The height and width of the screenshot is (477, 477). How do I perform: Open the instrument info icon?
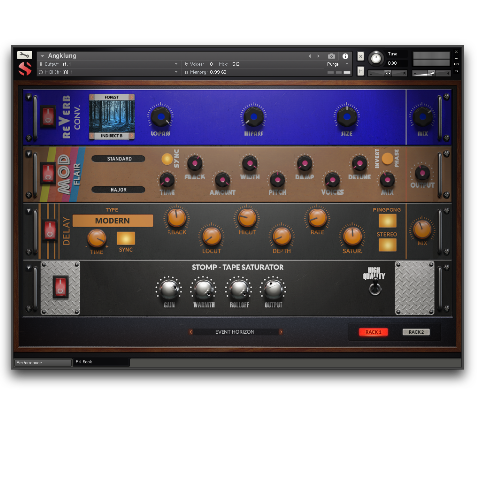tap(345, 56)
